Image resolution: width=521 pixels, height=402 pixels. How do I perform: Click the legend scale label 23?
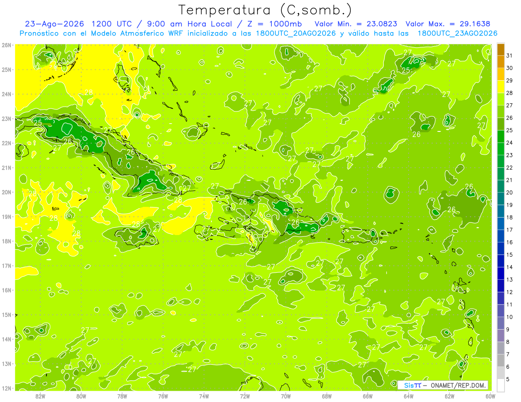click(x=510, y=155)
